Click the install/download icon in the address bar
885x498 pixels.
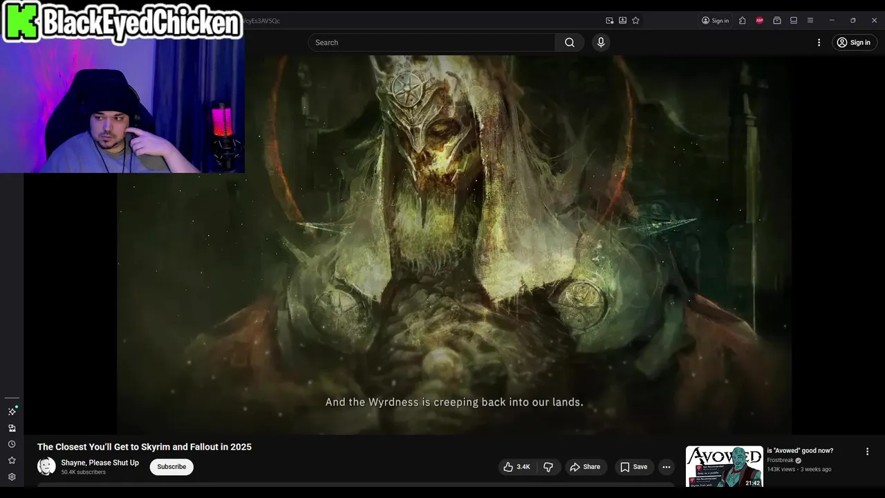click(x=623, y=20)
